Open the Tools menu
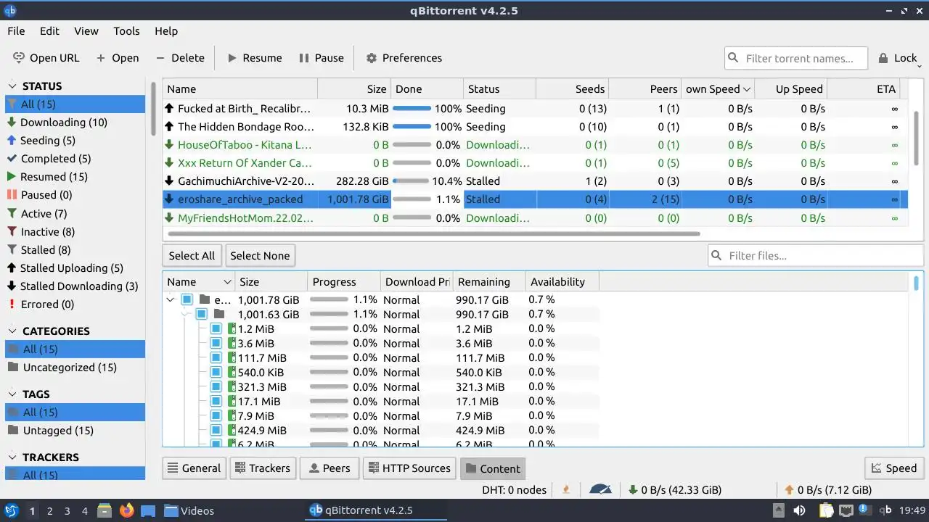The width and height of the screenshot is (929, 522). pos(126,31)
